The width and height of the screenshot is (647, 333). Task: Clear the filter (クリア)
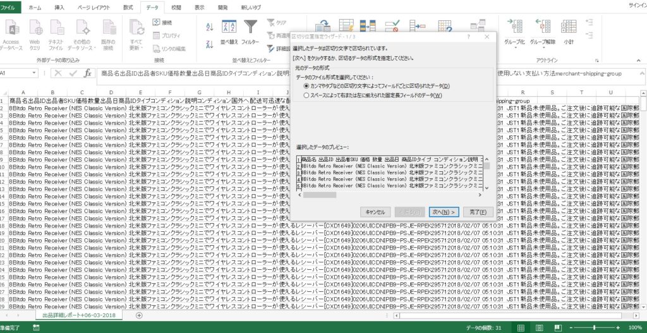tap(277, 23)
